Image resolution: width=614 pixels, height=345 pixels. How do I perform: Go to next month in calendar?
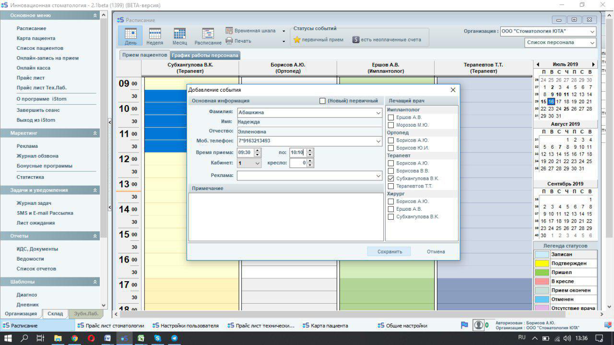coord(593,64)
